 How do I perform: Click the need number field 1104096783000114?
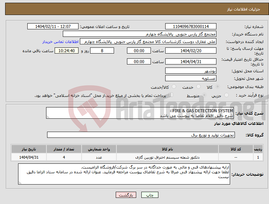(190, 26)
